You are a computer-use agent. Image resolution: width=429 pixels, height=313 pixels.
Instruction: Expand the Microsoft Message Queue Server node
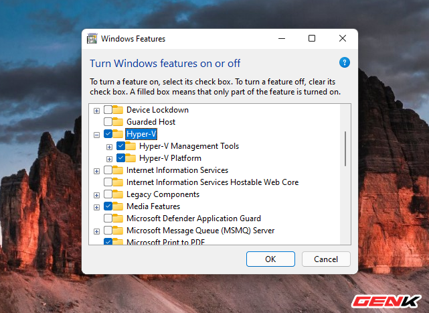coord(96,231)
